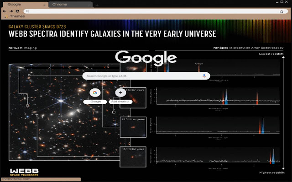Click the 'NIRCam Imaging' label

point(22,48)
